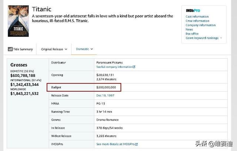Screen dimensions: 237x151
Task: Click the Titanic movie poster thumbnail
Action: pyautogui.click(x=18, y=21)
